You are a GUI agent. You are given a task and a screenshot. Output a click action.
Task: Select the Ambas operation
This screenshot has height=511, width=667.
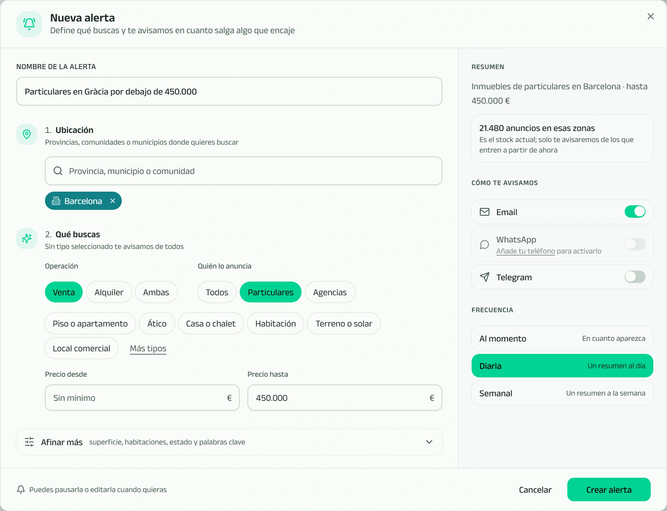156,292
